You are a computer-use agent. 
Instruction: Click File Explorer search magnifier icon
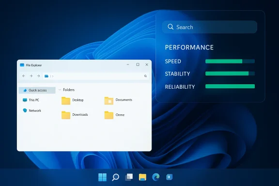(x=145, y=76)
